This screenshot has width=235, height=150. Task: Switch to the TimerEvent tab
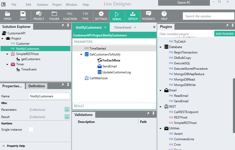pos(123,28)
